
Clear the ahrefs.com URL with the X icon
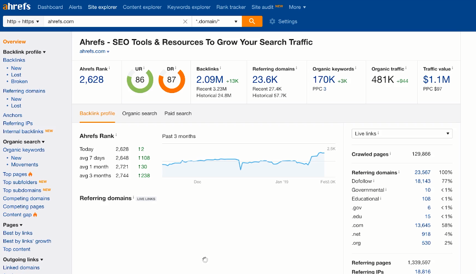[x=185, y=22]
